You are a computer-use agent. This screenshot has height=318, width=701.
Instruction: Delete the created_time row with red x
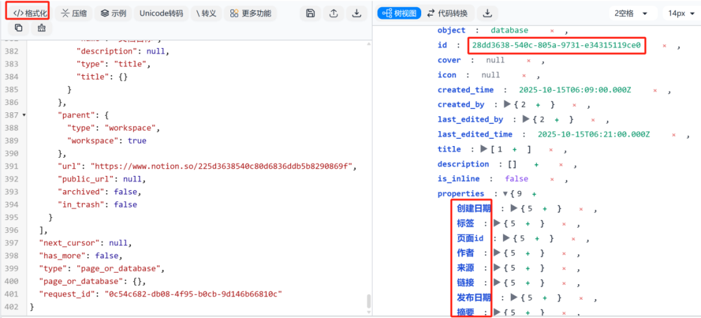coord(655,90)
